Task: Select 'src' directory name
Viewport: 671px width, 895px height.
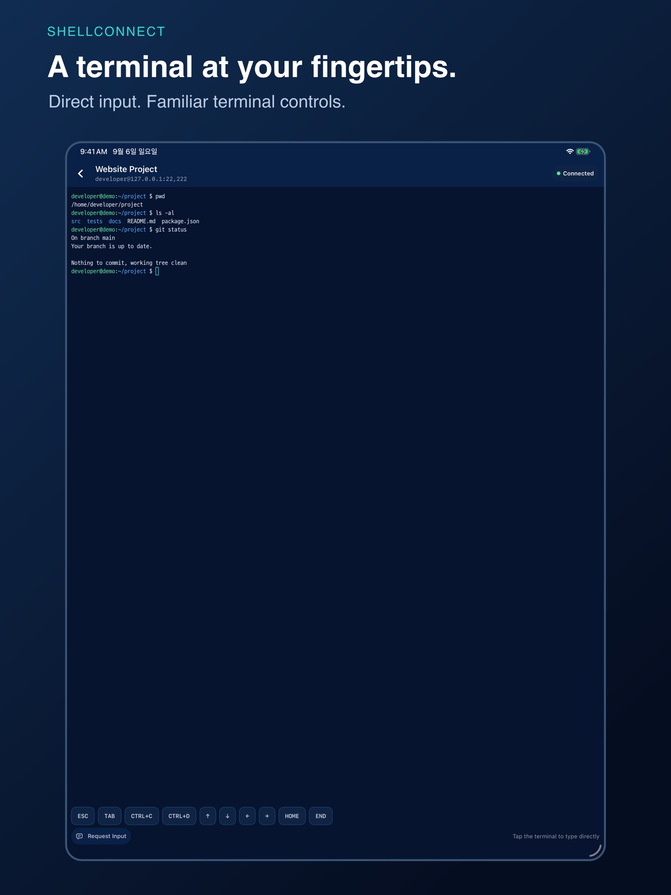Action: [76, 221]
